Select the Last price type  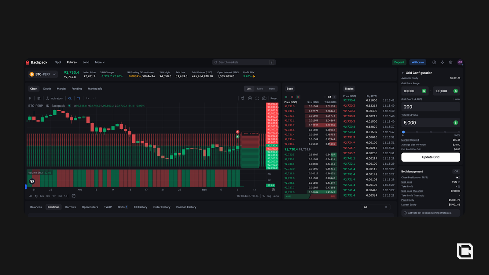click(249, 89)
